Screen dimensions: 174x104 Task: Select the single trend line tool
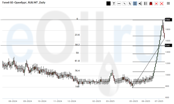pyautogui.click(x=124, y=3)
